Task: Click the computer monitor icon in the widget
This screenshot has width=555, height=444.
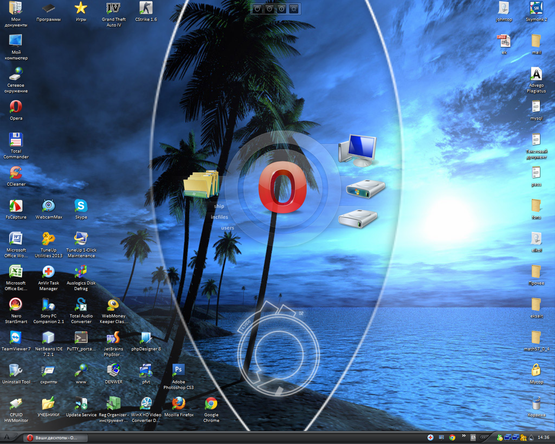Action: pos(357,150)
